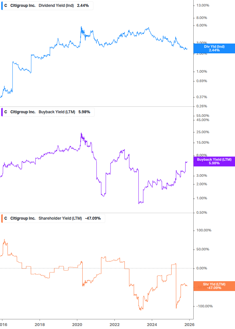Click the 2018 label on the time axis
The height and width of the screenshot is (329, 235).
40,325
